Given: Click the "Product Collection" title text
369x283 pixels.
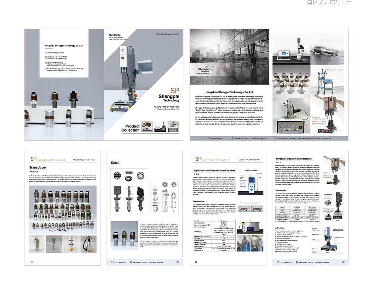Looking at the screenshot, I should [x=131, y=128].
